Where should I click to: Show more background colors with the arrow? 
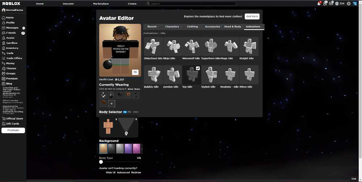tap(142, 149)
